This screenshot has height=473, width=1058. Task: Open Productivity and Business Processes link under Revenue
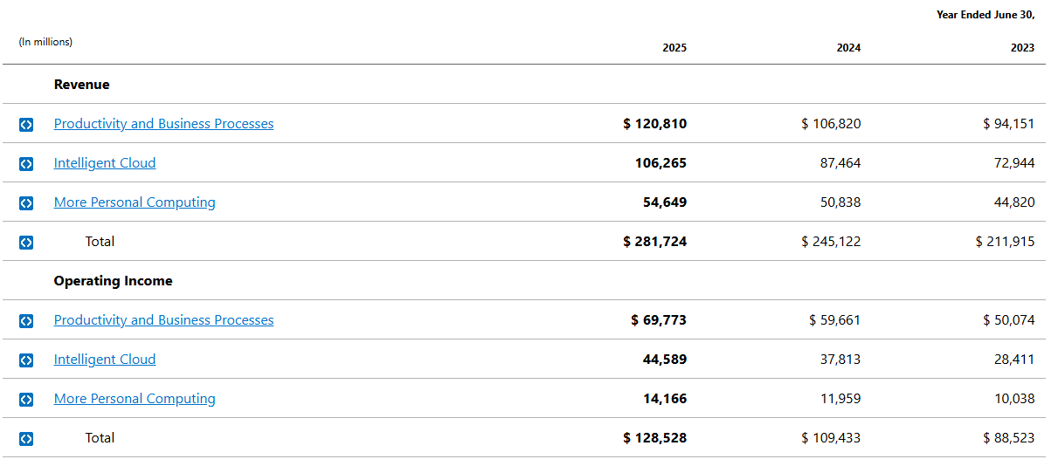(x=163, y=124)
